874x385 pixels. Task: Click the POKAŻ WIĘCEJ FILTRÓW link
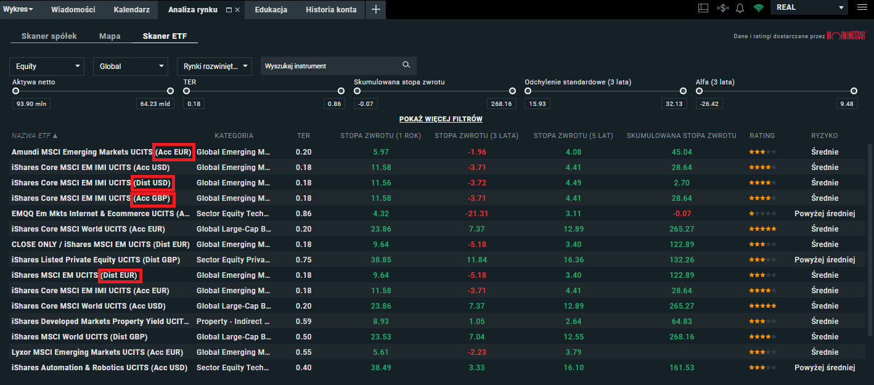[x=441, y=119]
